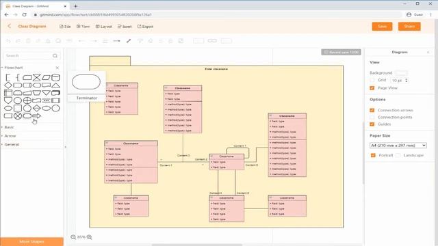The width and height of the screenshot is (438, 246).
Task: Select the Landscape orientation option
Action: 398,155
